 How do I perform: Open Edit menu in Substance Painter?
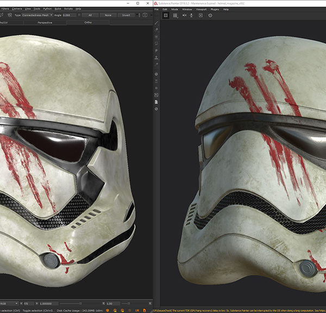point(165,9)
